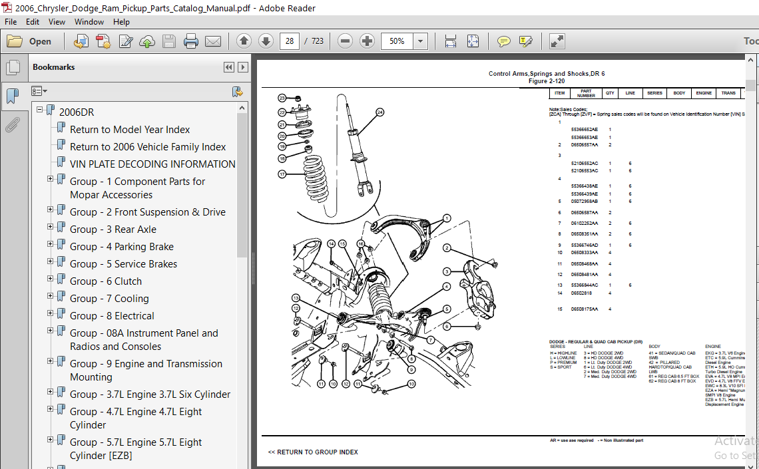Select the Highlight text tool
This screenshot has width=759, height=469.
(x=526, y=41)
